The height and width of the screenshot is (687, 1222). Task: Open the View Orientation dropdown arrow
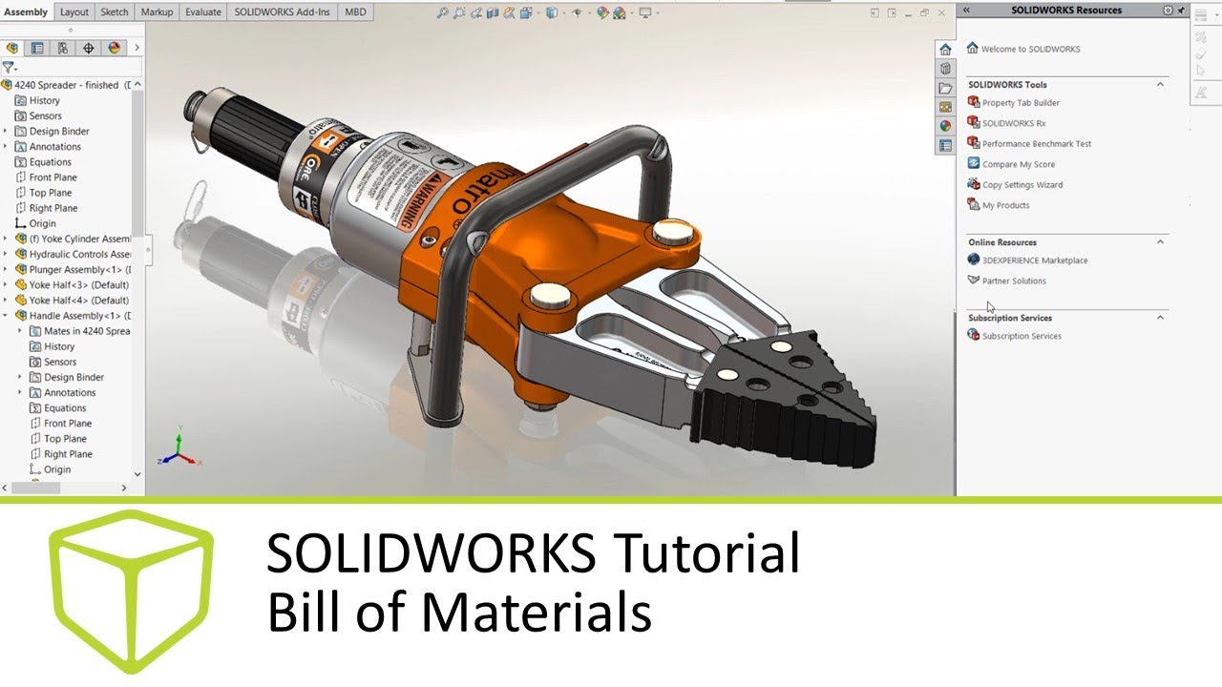(538, 12)
